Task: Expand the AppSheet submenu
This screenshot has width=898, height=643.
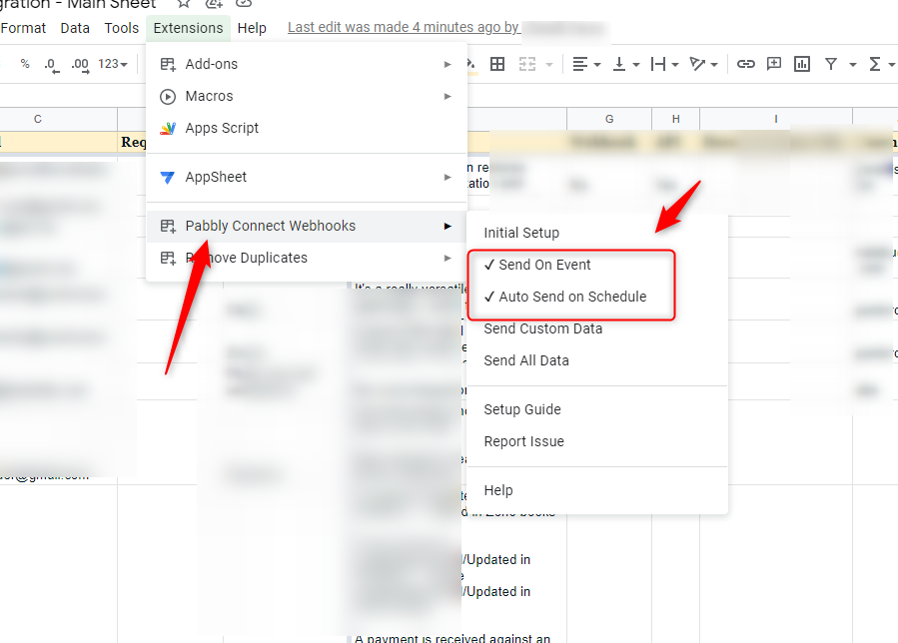Action: (x=307, y=177)
